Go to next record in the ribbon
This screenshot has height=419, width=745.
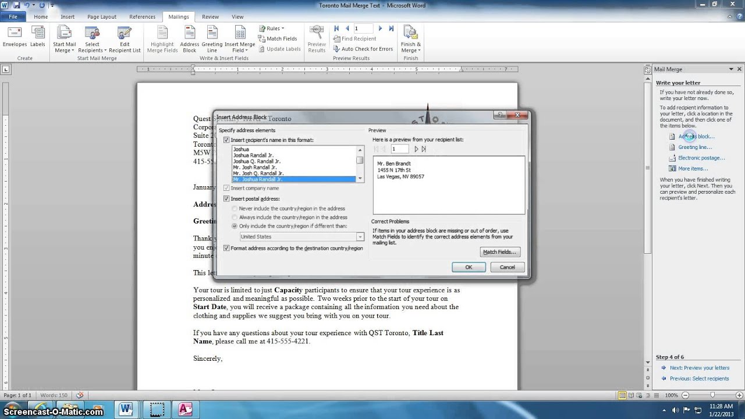(x=380, y=28)
